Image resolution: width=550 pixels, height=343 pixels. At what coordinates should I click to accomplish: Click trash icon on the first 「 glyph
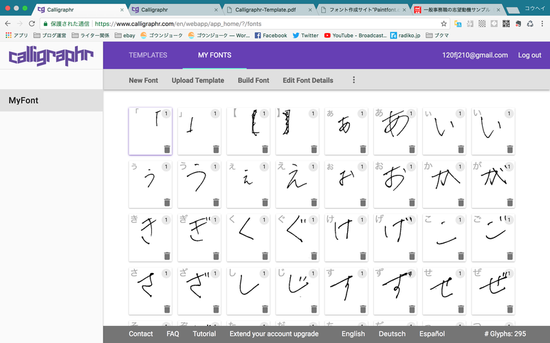pyautogui.click(x=166, y=149)
